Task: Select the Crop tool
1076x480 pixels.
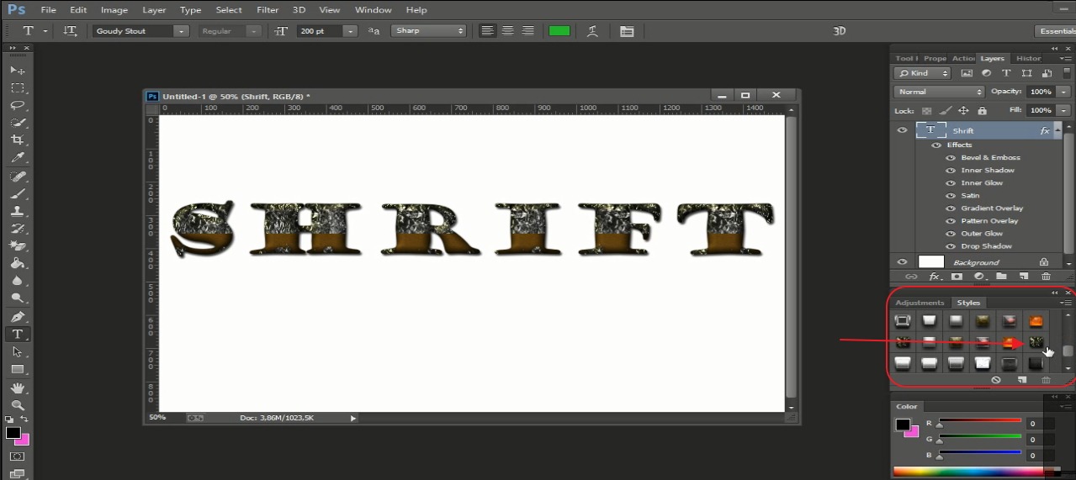Action: 17,140
